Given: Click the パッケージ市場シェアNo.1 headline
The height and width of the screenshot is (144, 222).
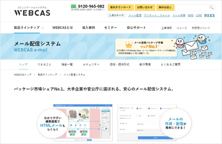Looking at the screenshot, I should (x=94, y=89).
